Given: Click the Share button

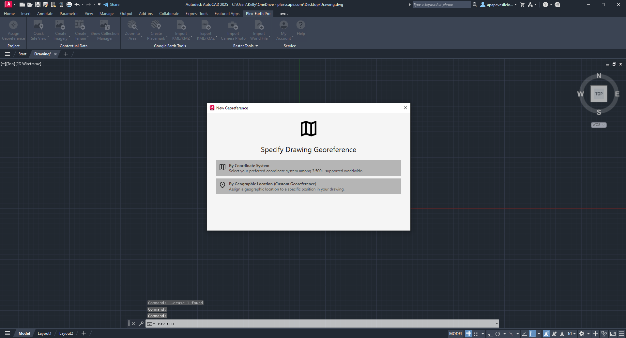Looking at the screenshot, I should pos(112,5).
